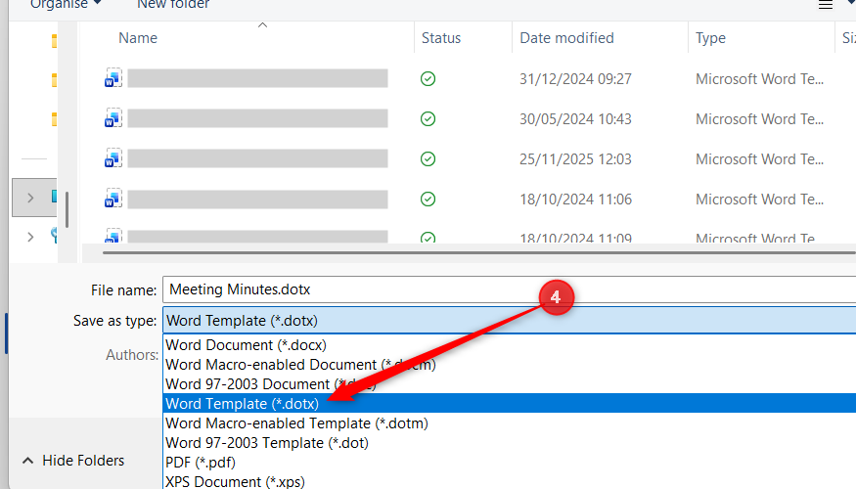This screenshot has width=856, height=489.
Task: Click the date 18/10/2024 11:06 cell
Action: 575,200
